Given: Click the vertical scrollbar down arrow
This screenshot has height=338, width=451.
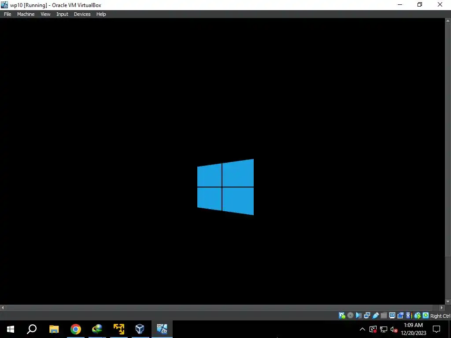Looking at the screenshot, I should click(448, 301).
